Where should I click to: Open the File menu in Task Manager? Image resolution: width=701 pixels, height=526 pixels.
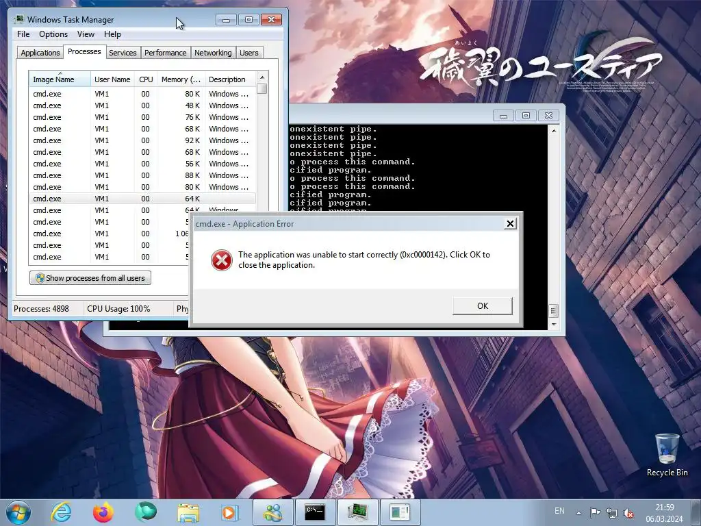pos(23,34)
